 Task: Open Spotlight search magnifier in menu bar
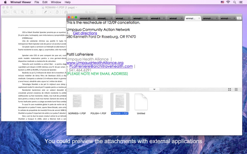[235, 2]
